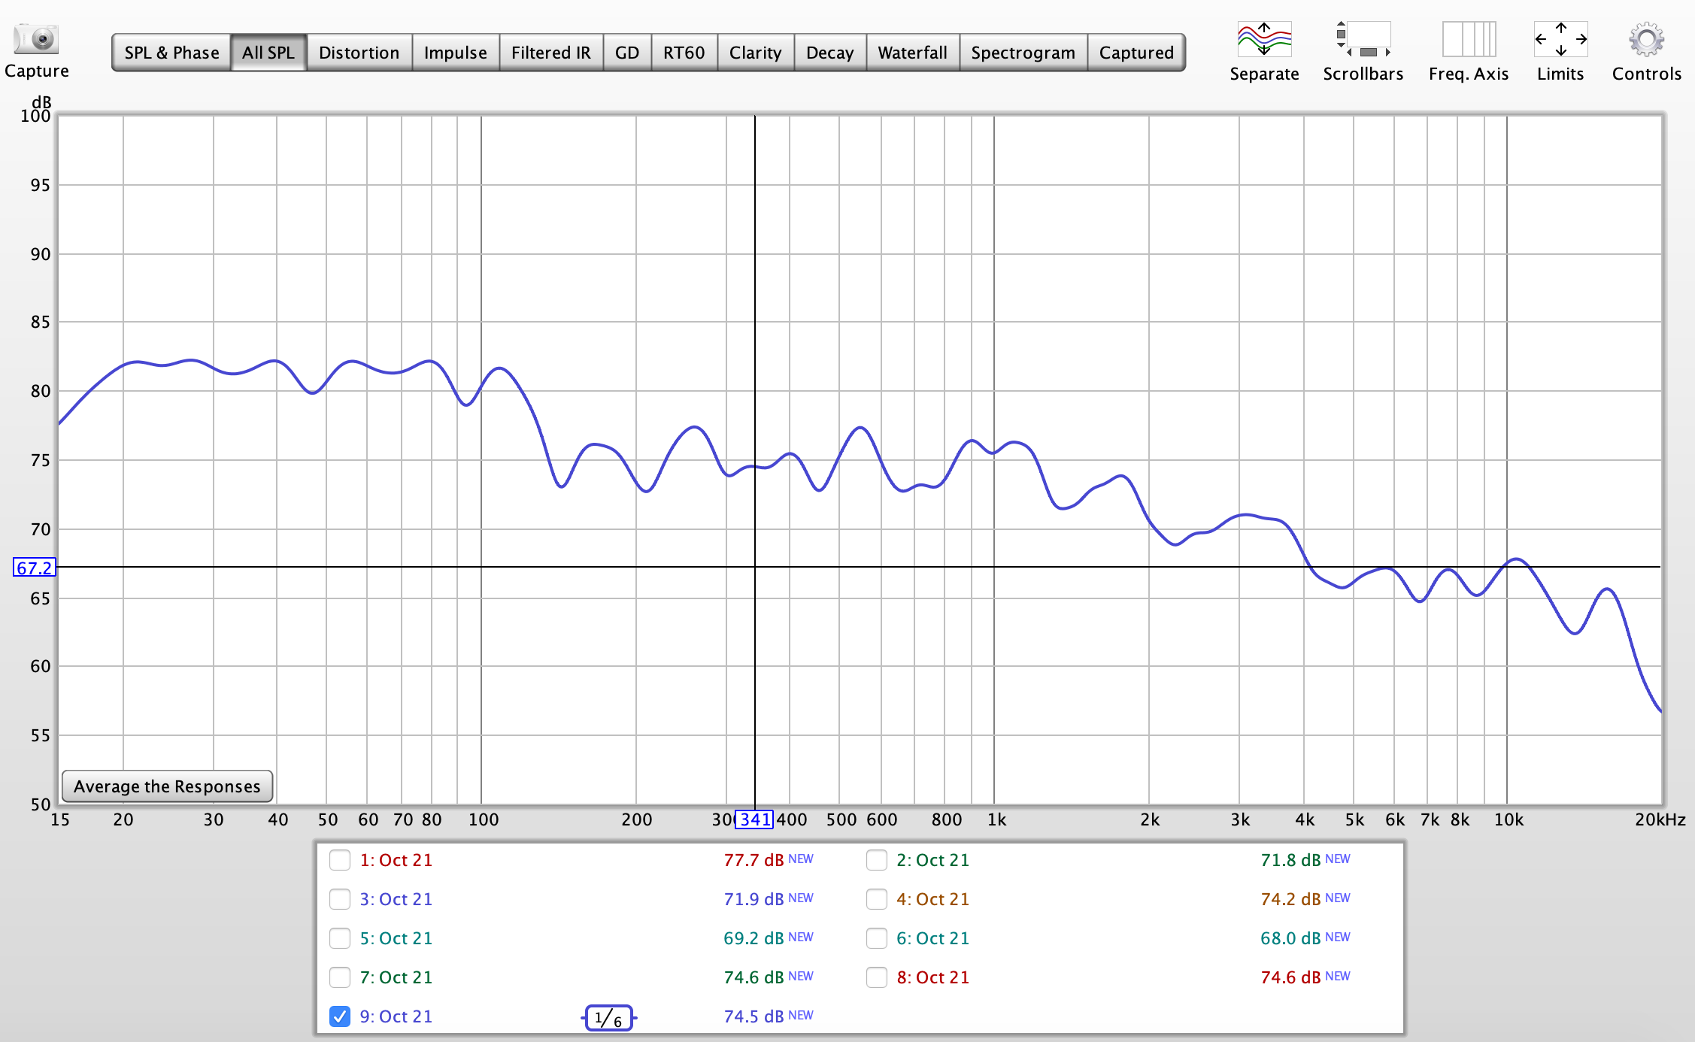Switch to the Waterfall tab
The width and height of the screenshot is (1695, 1042).
pyautogui.click(x=911, y=53)
